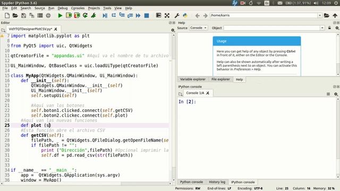Click debug Step Return icon
The width and height of the screenshot is (340, 191).
tap(130, 15)
